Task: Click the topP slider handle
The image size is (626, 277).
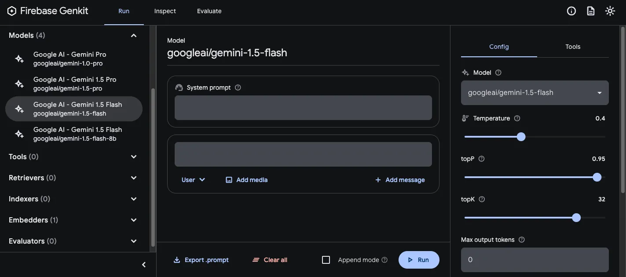Action: tap(597, 177)
